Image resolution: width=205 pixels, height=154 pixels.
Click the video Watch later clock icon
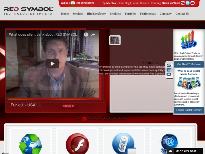tap(86, 35)
